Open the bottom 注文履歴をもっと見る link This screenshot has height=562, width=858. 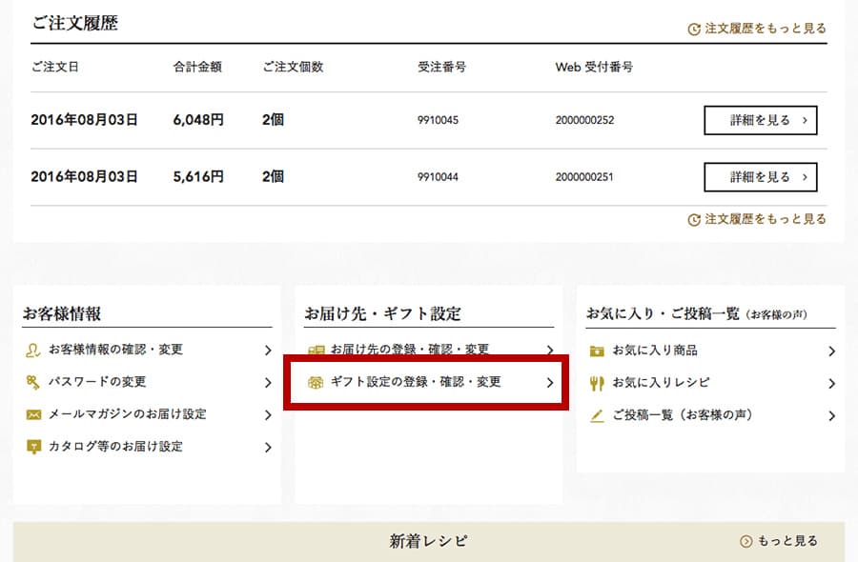(765, 219)
